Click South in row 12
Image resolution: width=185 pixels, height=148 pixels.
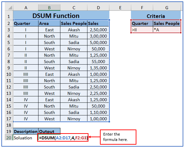[49, 87]
